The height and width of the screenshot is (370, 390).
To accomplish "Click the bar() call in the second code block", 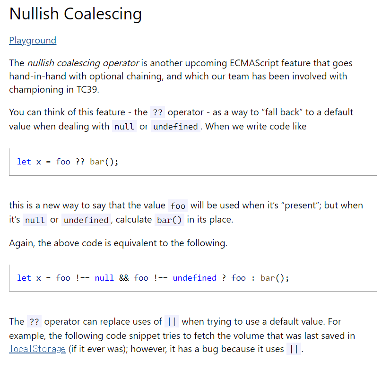I will coord(274,278).
